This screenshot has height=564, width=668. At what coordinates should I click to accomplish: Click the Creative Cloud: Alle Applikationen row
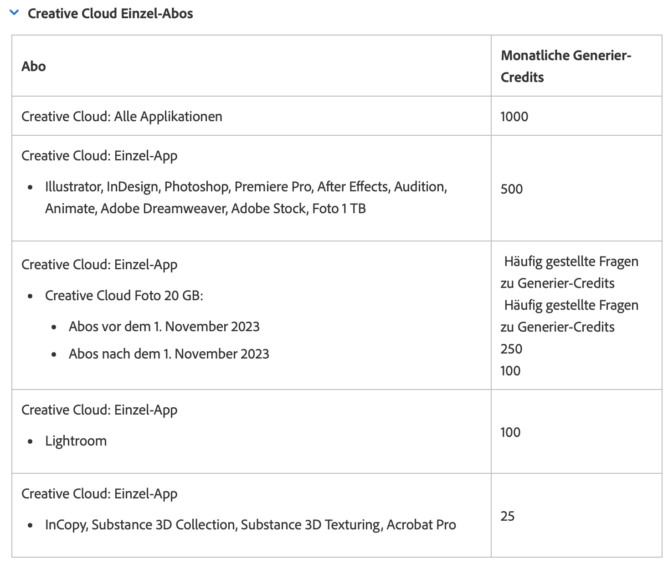click(x=122, y=117)
